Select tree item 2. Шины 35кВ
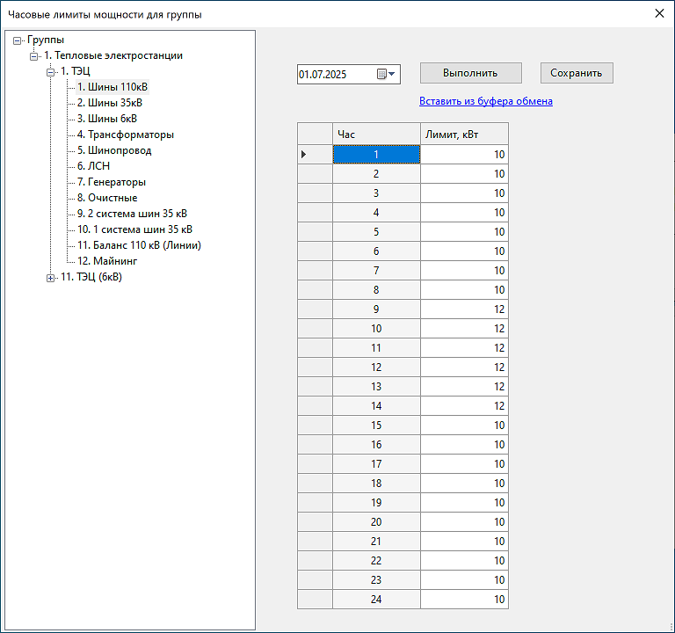This screenshot has width=675, height=633. point(110,103)
